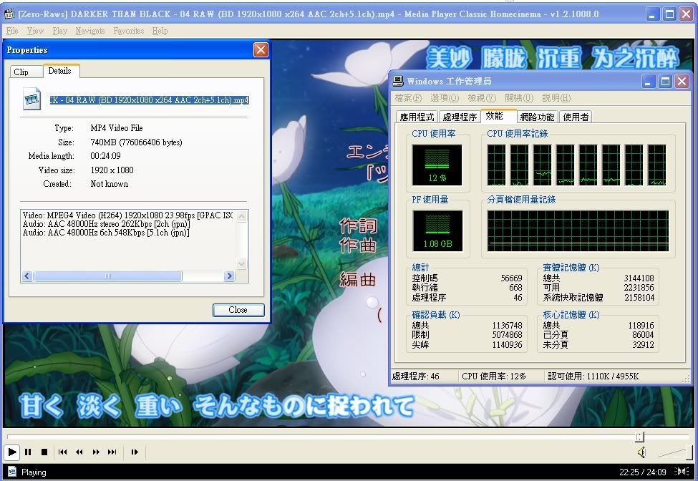Adjust the volume slider
This screenshot has height=481, width=698.
674,452
